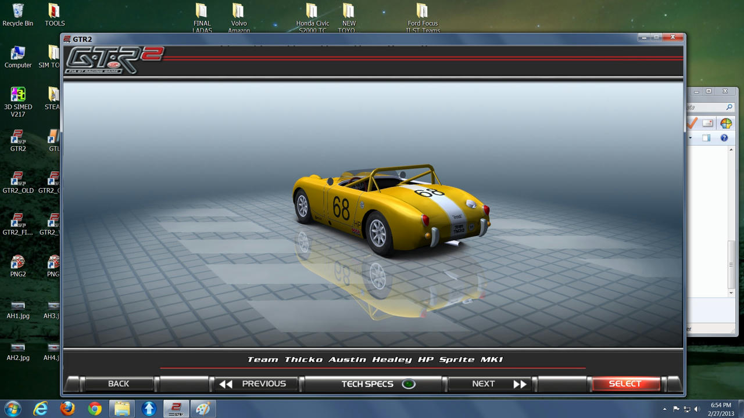Minimize the GTR2 window
744x418 pixels.
(643, 37)
